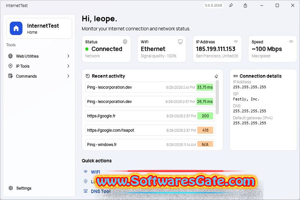This screenshot has width=300, height=200.
Task: Open the blue Home icon tile
Action: 16,28
